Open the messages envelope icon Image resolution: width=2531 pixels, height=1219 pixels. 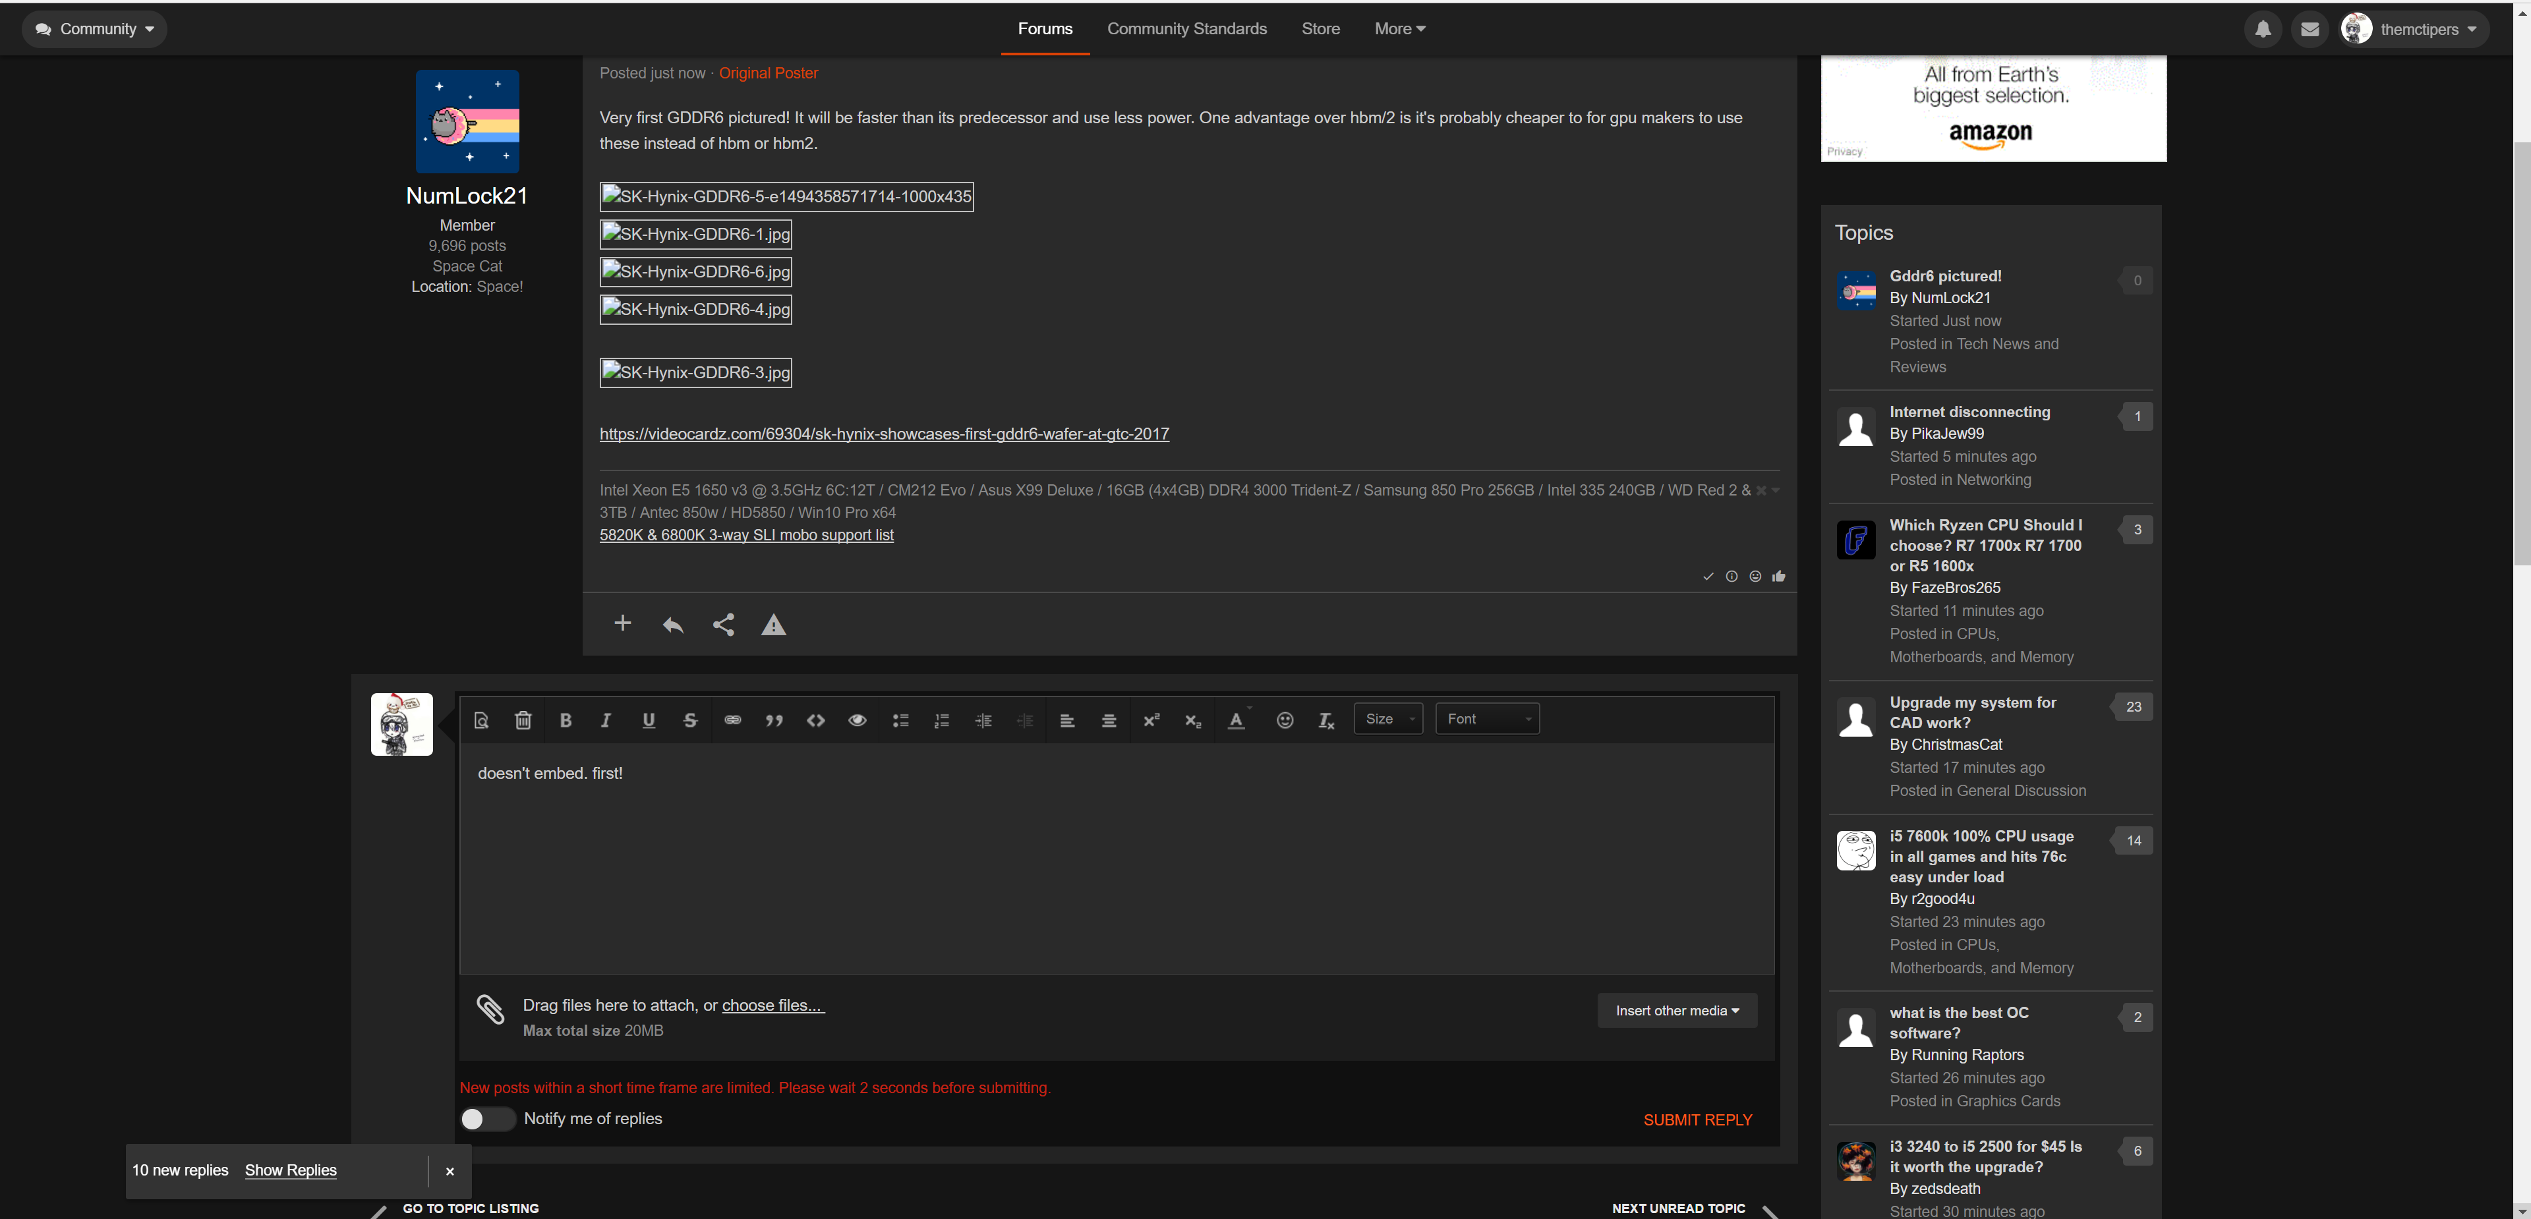pyautogui.click(x=2310, y=30)
